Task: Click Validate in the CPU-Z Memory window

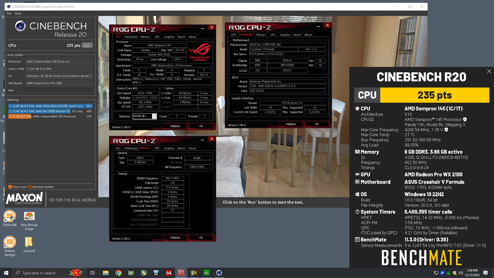Action: [x=175, y=238]
